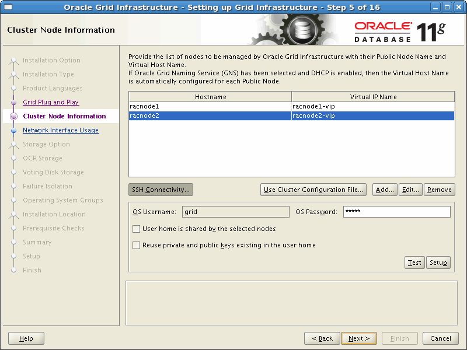Click Installation Type step in sidebar
467x350 pixels.
pos(48,74)
